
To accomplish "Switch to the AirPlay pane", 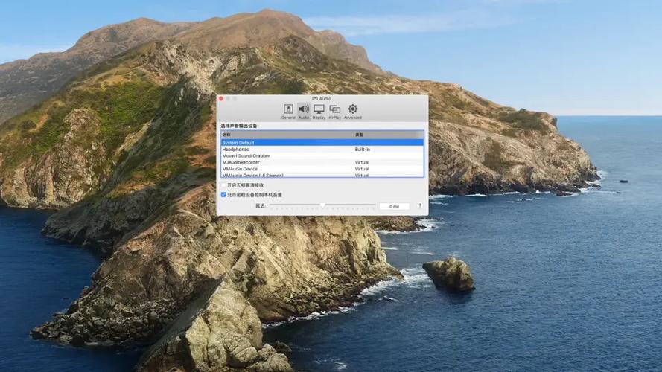I will 335,112.
